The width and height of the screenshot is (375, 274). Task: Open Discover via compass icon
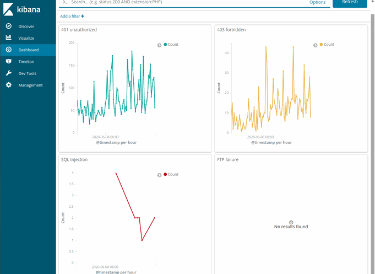click(x=9, y=26)
